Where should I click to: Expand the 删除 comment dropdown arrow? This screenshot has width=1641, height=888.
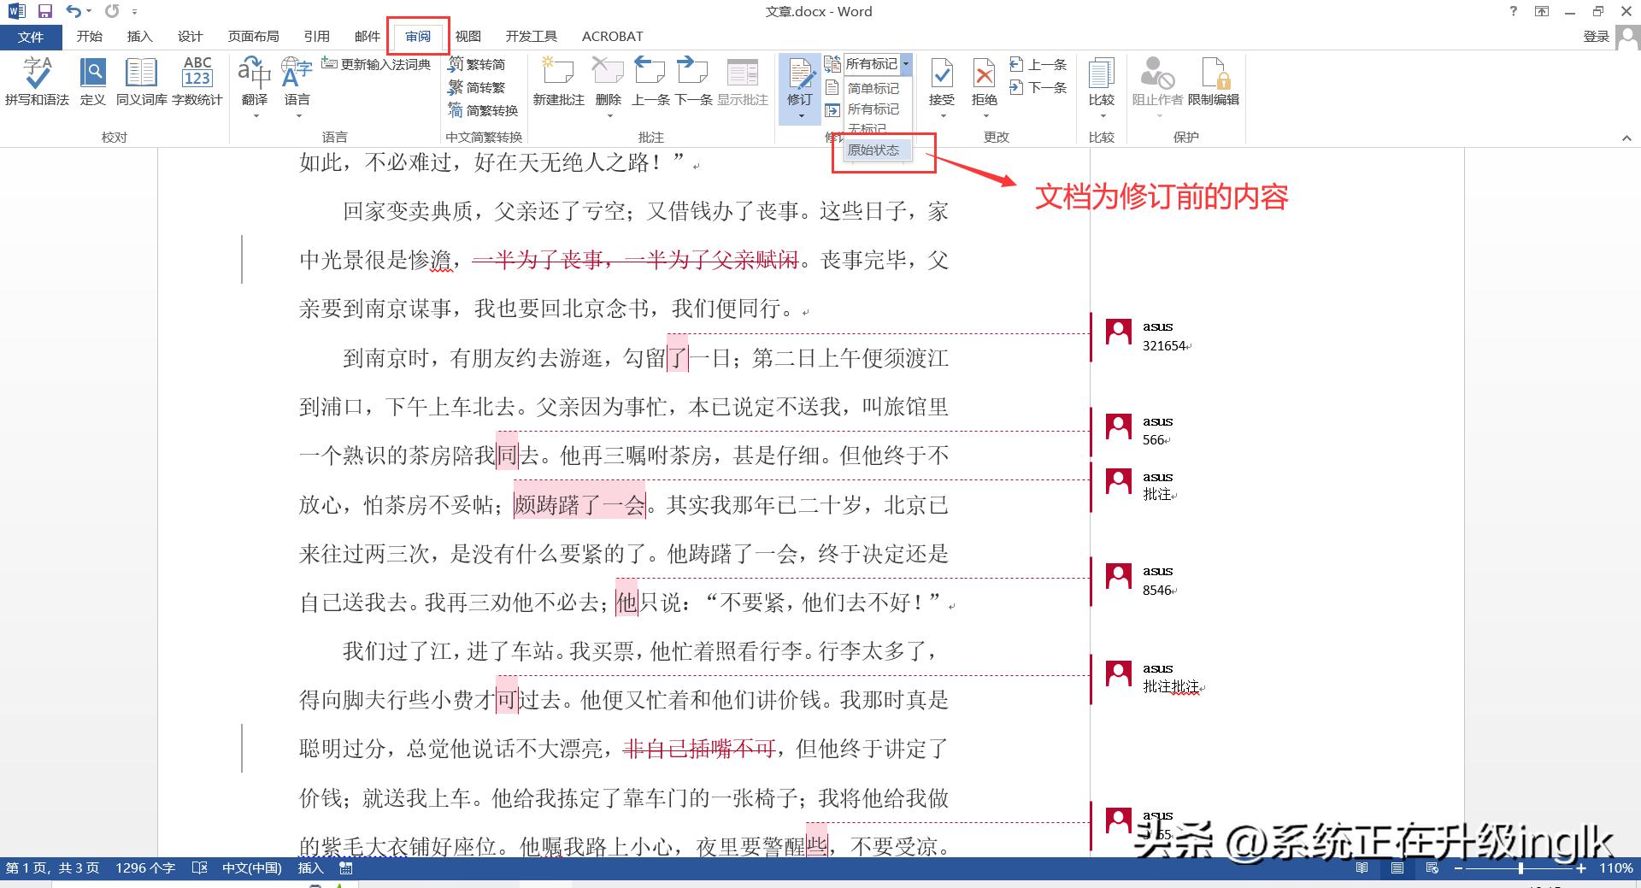coord(609,116)
